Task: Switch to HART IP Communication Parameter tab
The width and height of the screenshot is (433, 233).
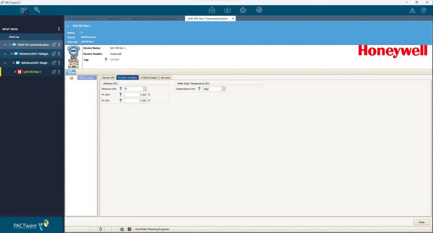Action: coord(154,19)
